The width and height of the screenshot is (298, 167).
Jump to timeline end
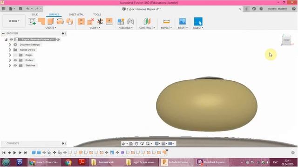pyautogui.click(x=26, y=153)
